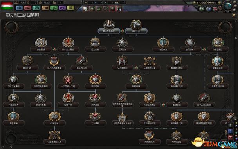This screenshot has width=238, height=149.
Task: Select the green round map mode button
Action: tap(202, 9)
